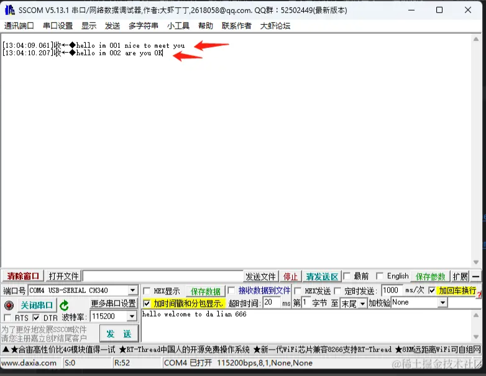486x376 pixels.
Task: Click the green refresh port icon
Action: pos(64,305)
